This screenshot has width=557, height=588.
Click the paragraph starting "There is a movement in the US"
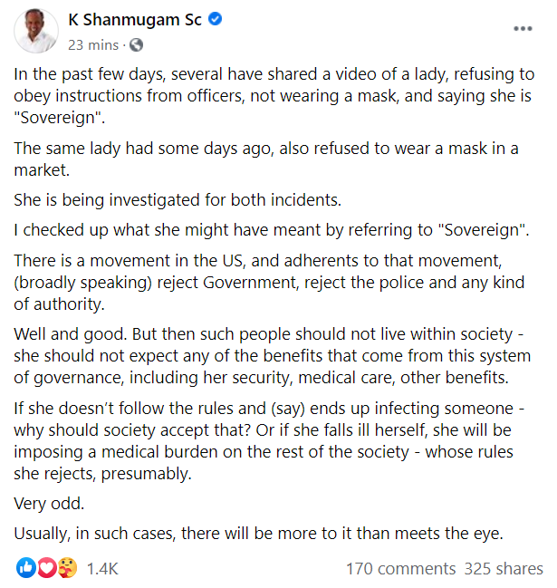272,281
